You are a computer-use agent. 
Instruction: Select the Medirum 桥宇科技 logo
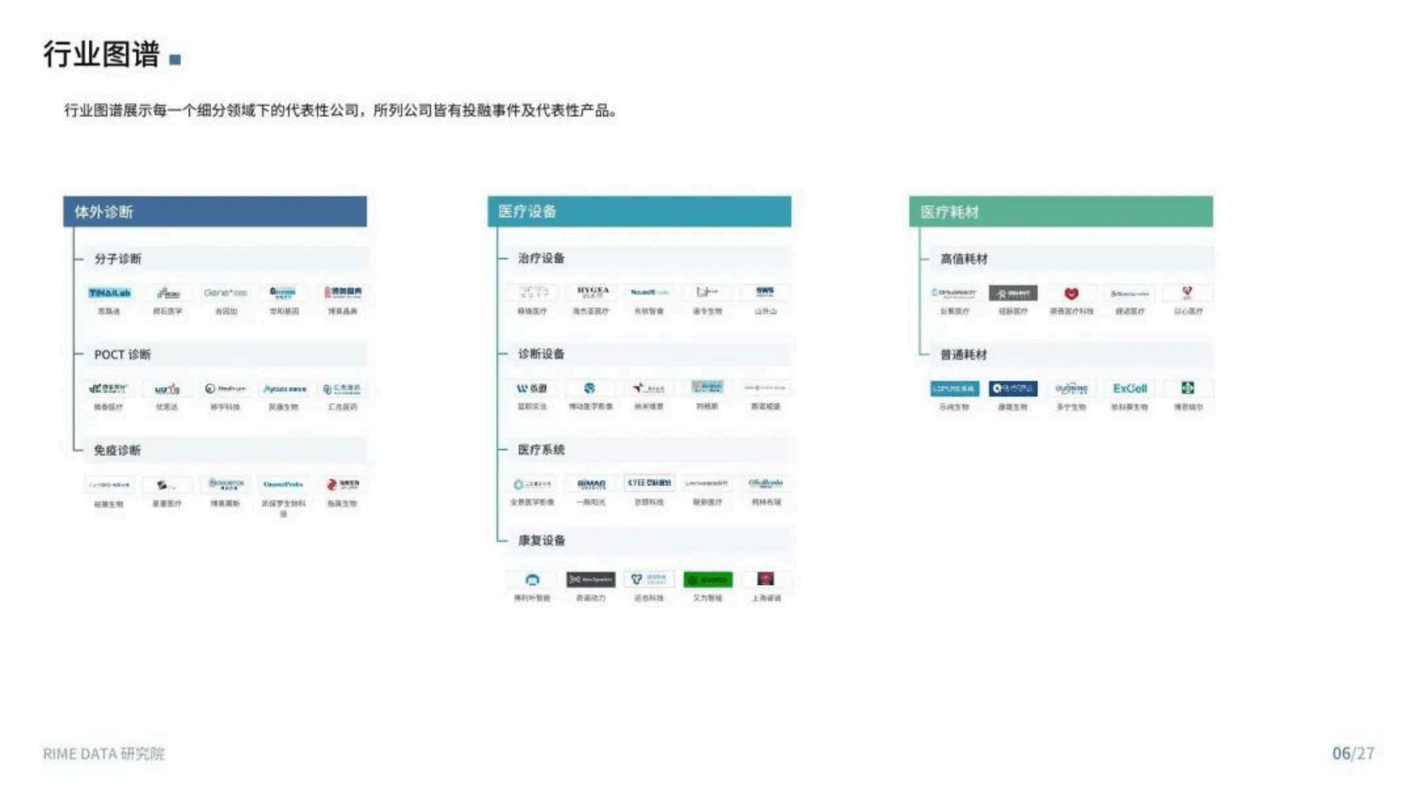226,388
